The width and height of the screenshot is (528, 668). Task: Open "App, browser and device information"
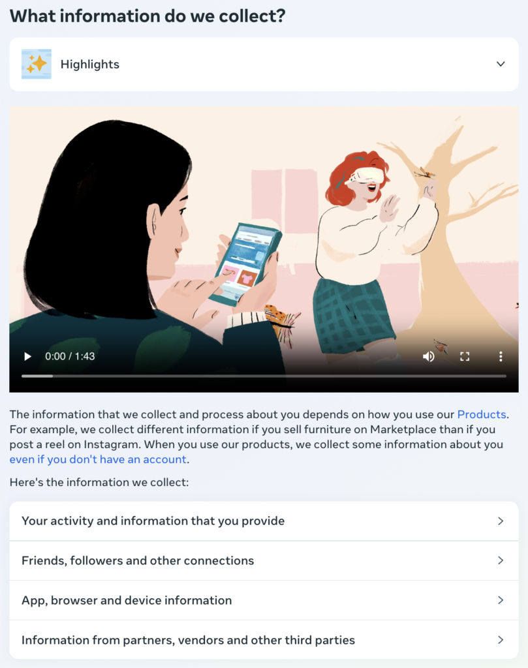pos(264,600)
